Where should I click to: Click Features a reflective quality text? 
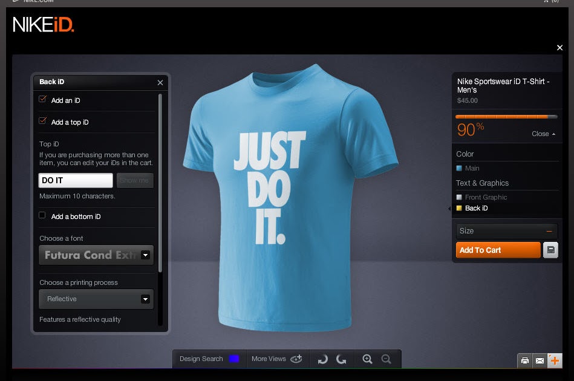[80, 319]
